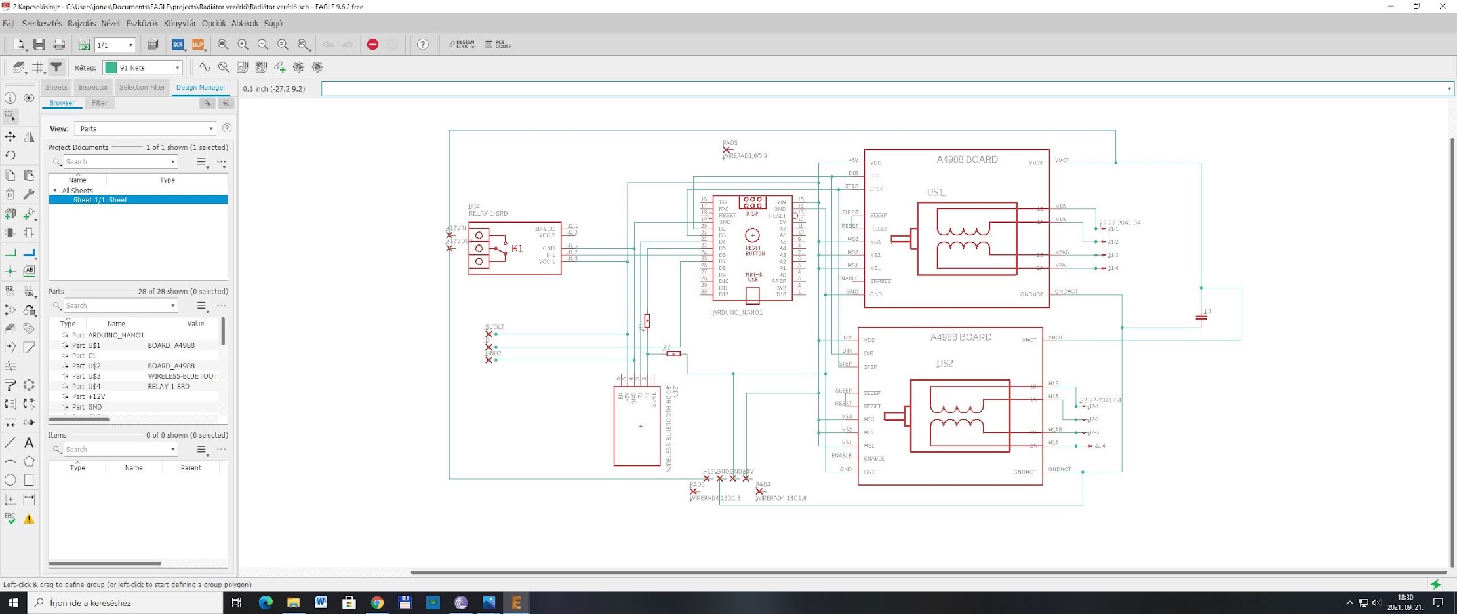This screenshot has height=614, width=1457.
Task: Select the Label tool with AB icon
Action: [x=29, y=271]
